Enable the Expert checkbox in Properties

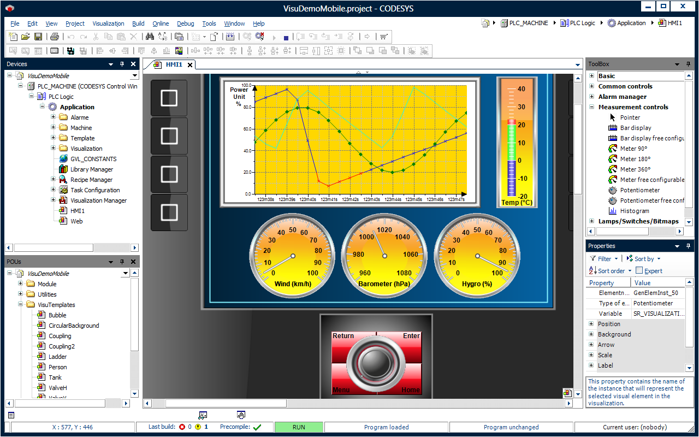tap(639, 270)
